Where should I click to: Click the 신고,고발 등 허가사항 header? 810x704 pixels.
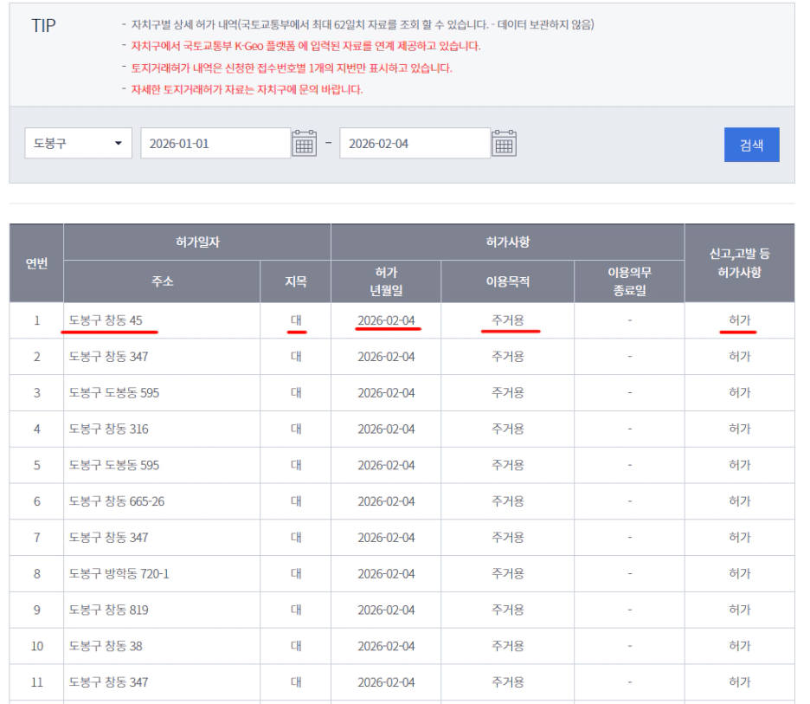coord(739,263)
